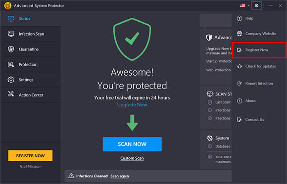
Task: Open the gear settings menu icon
Action: point(256,5)
